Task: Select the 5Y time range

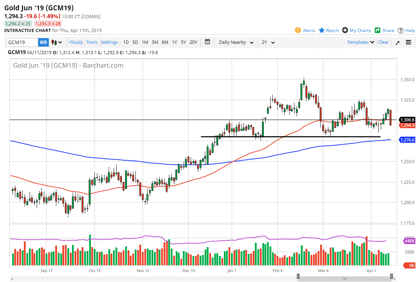Action: 183,42
